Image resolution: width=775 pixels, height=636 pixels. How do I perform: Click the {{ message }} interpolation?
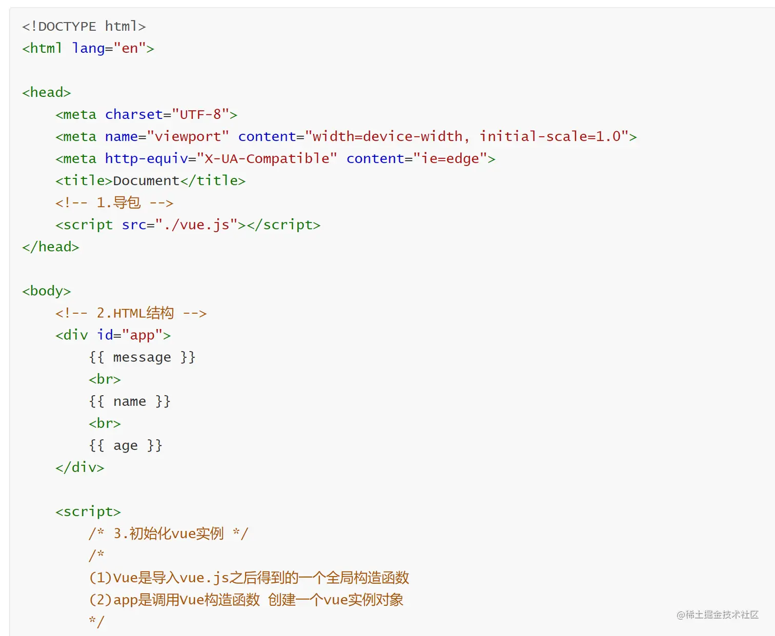(142, 357)
